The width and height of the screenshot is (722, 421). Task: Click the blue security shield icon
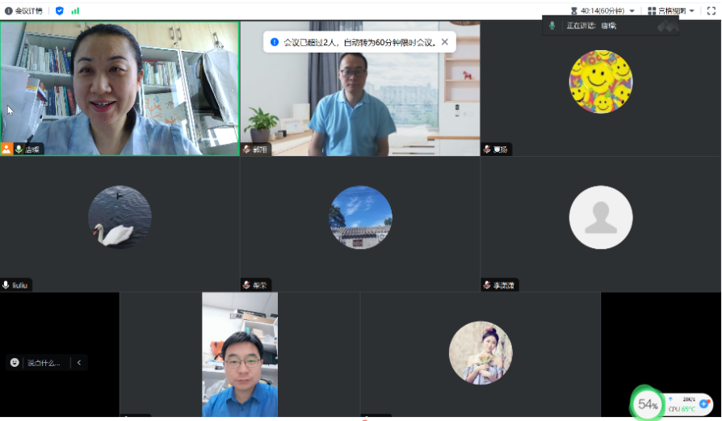tap(59, 11)
